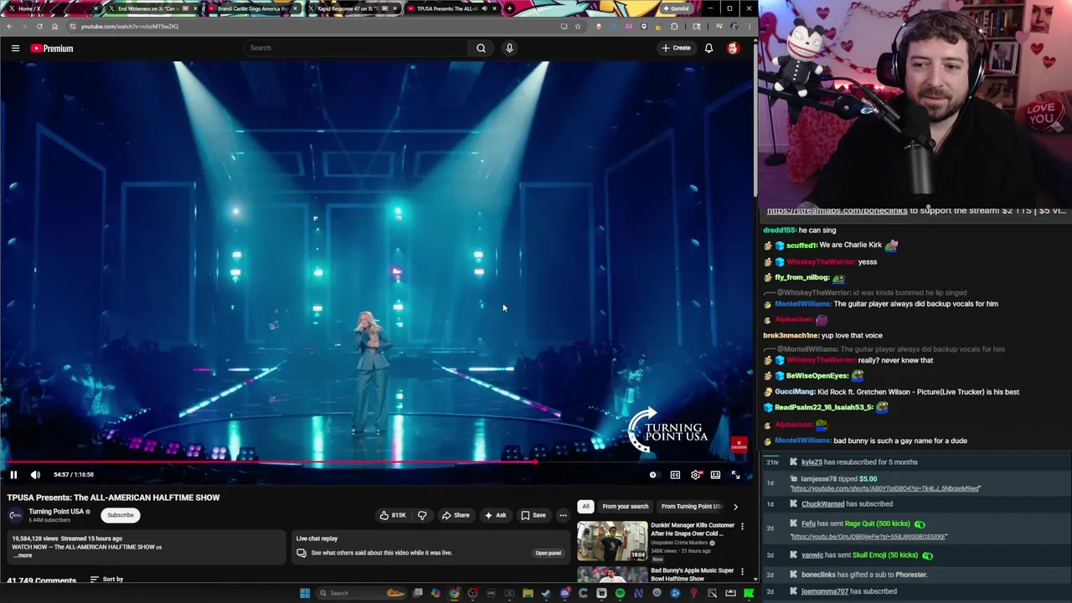Click the YouTube search magnifier button
This screenshot has height=603, width=1072.
[x=481, y=48]
